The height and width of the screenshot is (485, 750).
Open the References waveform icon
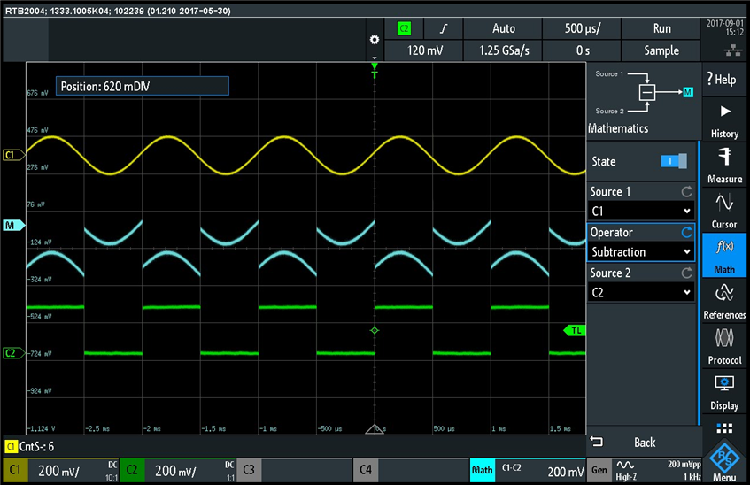click(x=723, y=300)
